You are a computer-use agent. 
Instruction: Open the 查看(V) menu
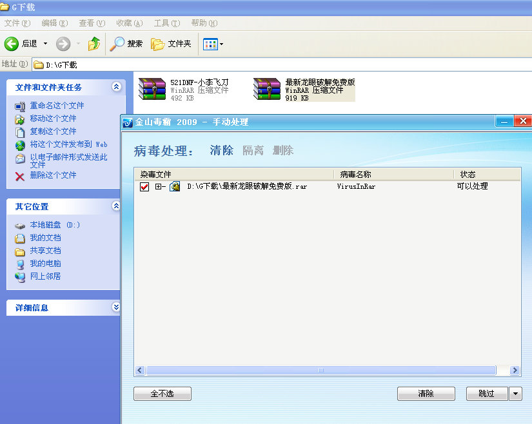click(92, 23)
